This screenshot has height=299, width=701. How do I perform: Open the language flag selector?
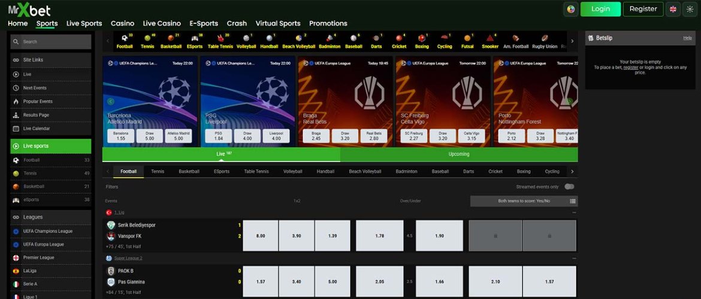click(673, 9)
